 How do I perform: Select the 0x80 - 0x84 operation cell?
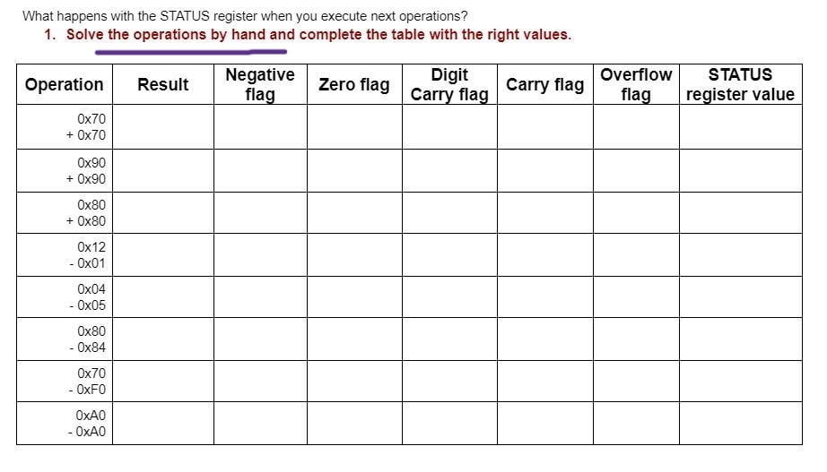pos(65,339)
